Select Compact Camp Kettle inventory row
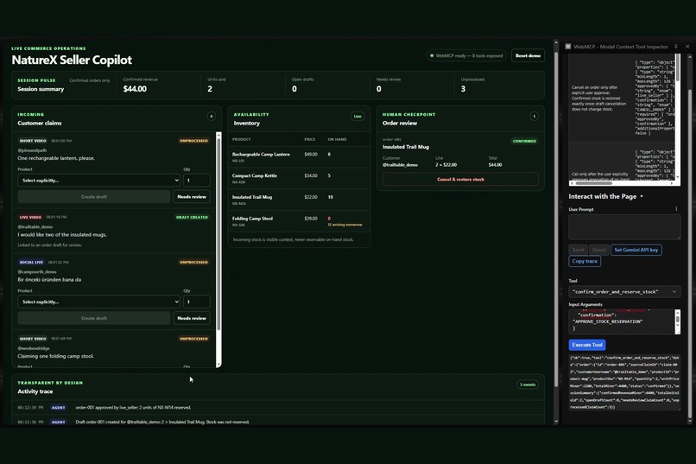The width and height of the screenshot is (696, 464). [x=299, y=179]
